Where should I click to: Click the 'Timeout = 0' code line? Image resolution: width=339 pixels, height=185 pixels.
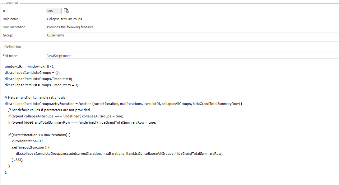[38, 79]
